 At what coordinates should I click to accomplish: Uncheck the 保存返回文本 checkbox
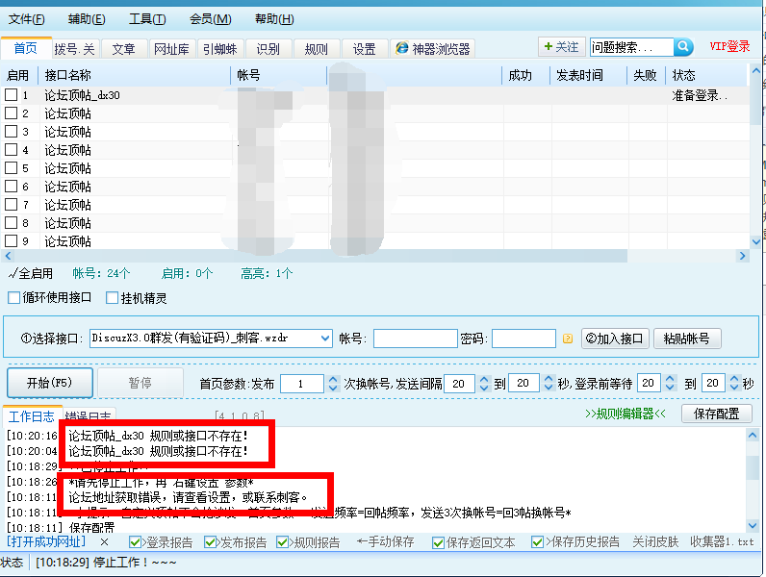(x=439, y=542)
